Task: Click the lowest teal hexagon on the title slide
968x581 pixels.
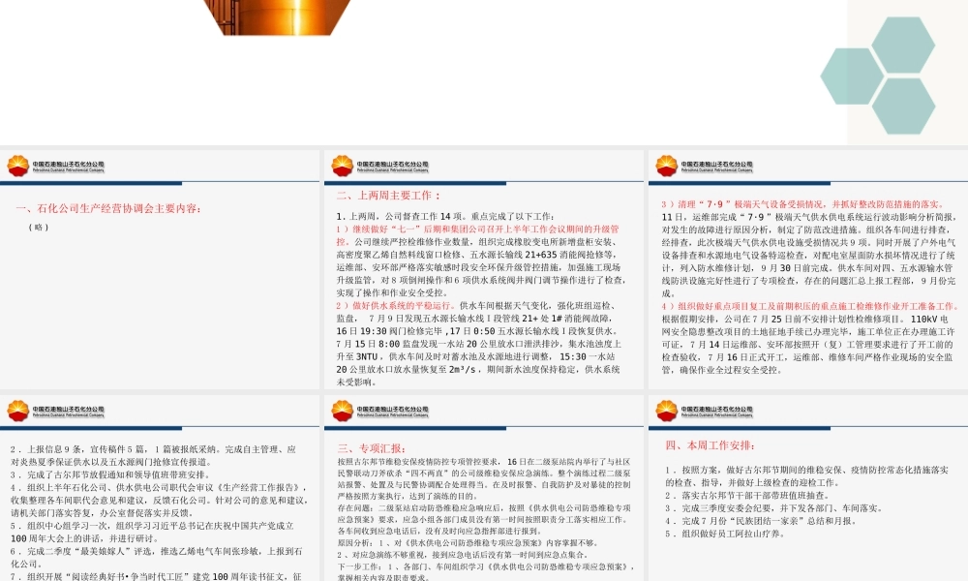Action: pos(903,106)
